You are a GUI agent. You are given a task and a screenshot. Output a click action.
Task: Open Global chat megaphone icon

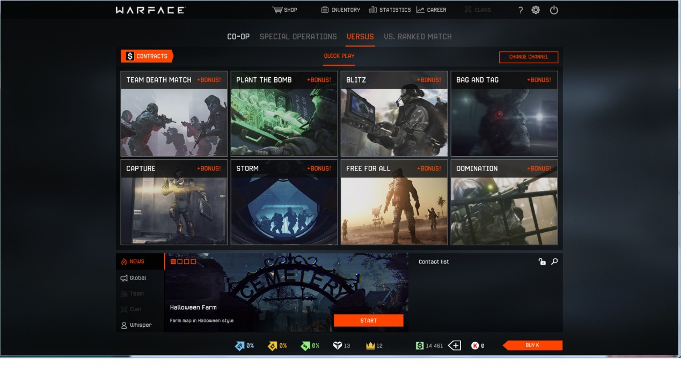tap(124, 278)
